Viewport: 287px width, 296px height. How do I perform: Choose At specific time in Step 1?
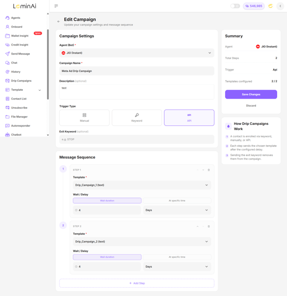177,200
